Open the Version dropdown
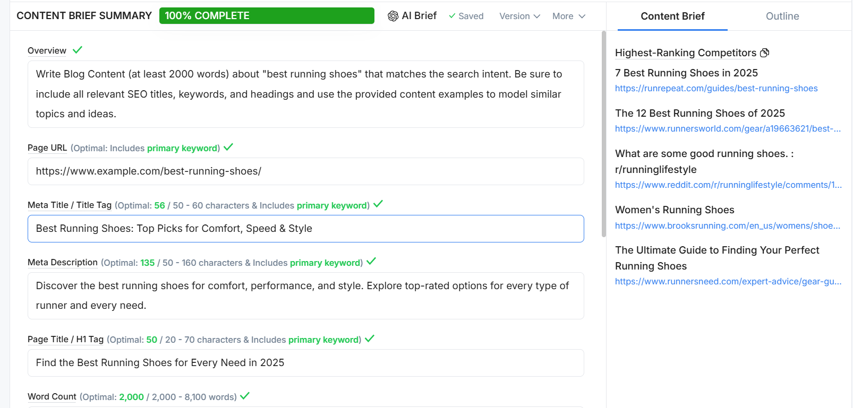 pyautogui.click(x=519, y=16)
